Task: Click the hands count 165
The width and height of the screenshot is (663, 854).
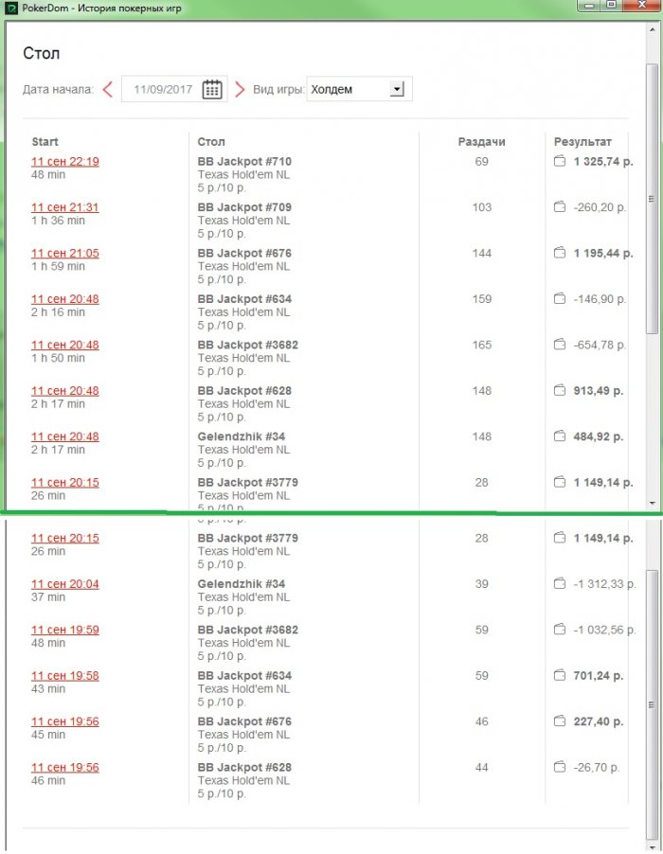Action: [481, 345]
